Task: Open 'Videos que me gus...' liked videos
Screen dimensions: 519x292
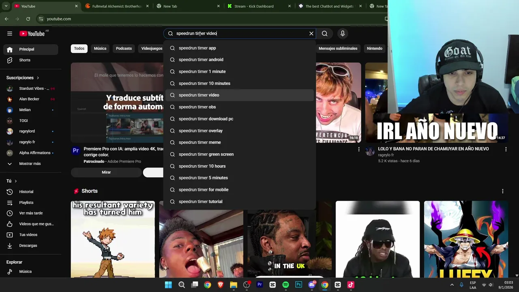Action: click(x=31, y=224)
